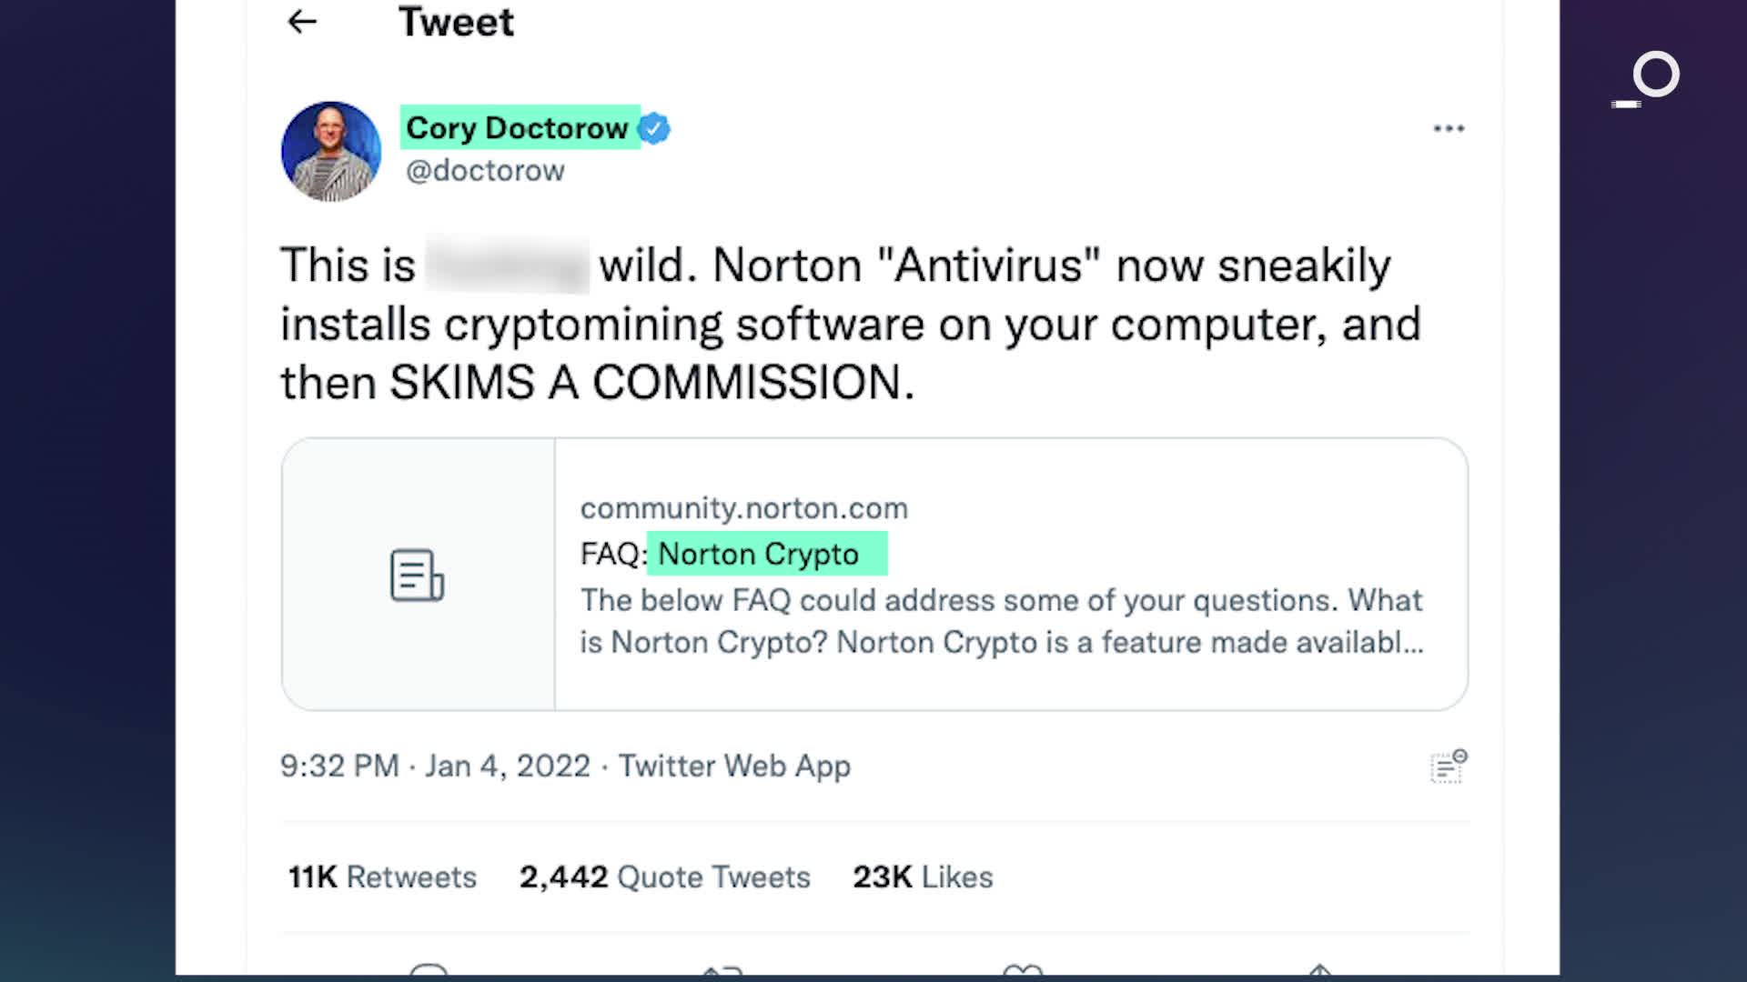The image size is (1747, 982).
Task: Click Cory Doctorow's profile picture
Action: (x=330, y=150)
